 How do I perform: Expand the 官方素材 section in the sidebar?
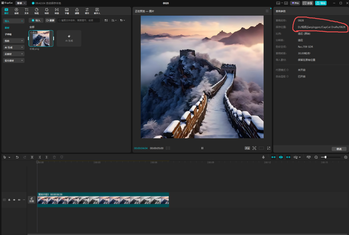pos(14,60)
